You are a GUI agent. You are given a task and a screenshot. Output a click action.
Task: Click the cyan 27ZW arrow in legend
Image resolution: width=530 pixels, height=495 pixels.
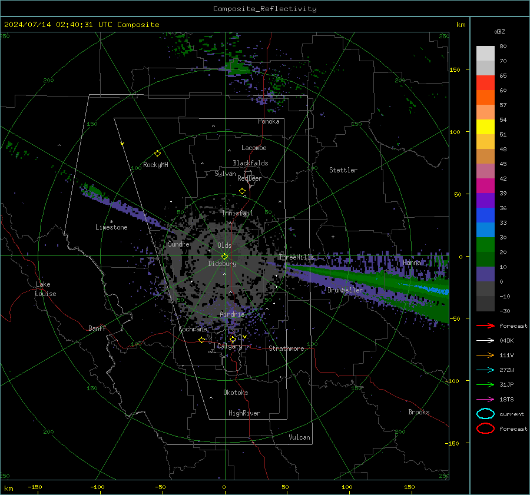485,370
